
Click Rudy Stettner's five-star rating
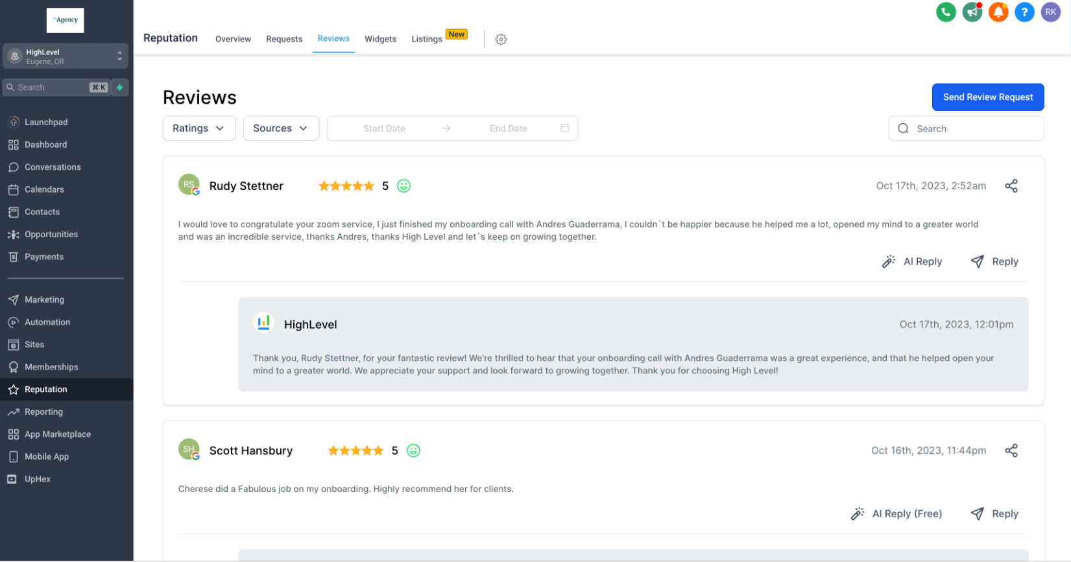(346, 186)
